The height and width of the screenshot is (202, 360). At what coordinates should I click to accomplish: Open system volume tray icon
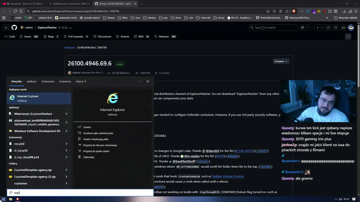coord(341,199)
